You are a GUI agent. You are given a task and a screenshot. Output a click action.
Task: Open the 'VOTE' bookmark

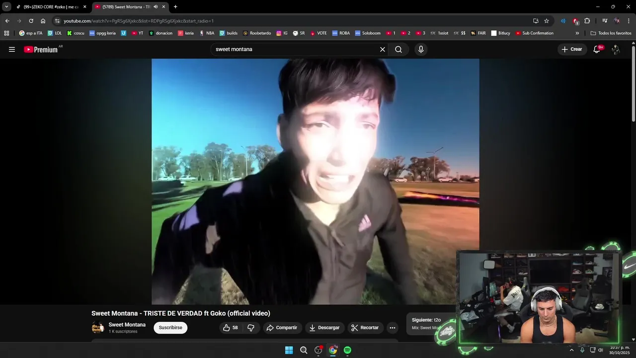318,33
